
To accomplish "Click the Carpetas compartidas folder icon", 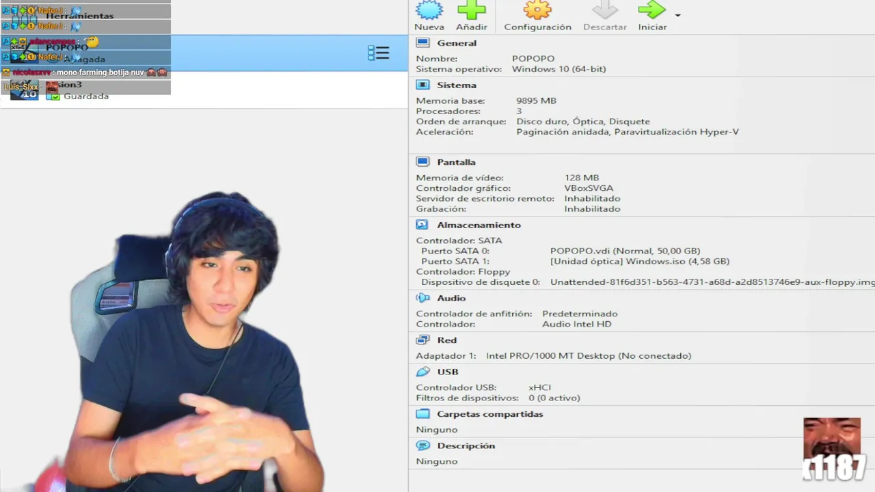I will pyautogui.click(x=422, y=414).
